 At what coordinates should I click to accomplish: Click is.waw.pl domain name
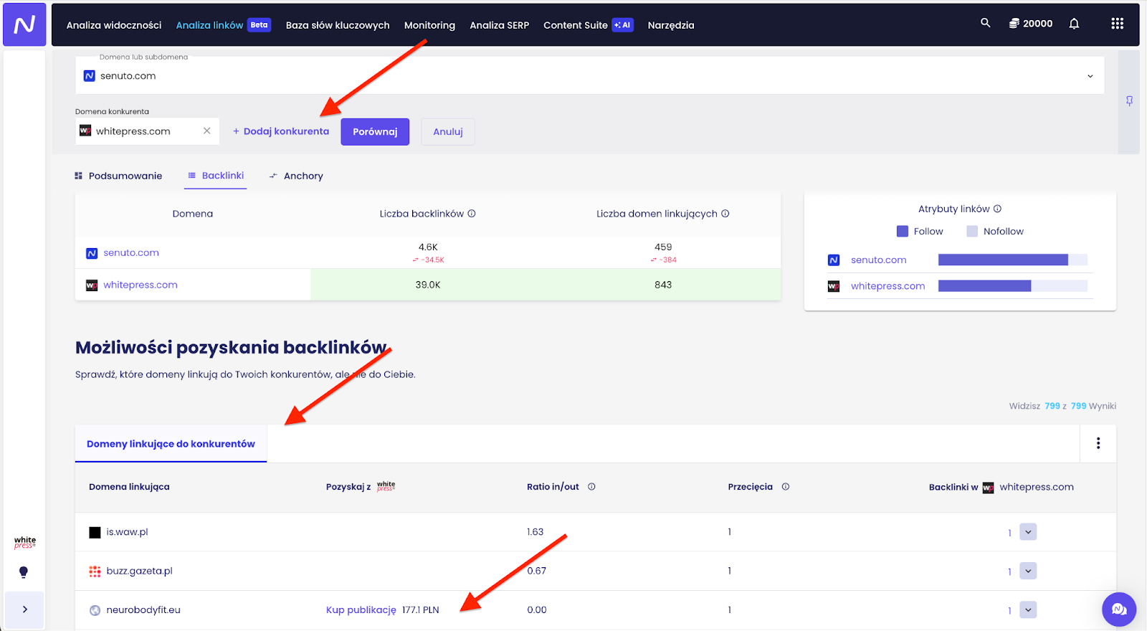point(127,532)
